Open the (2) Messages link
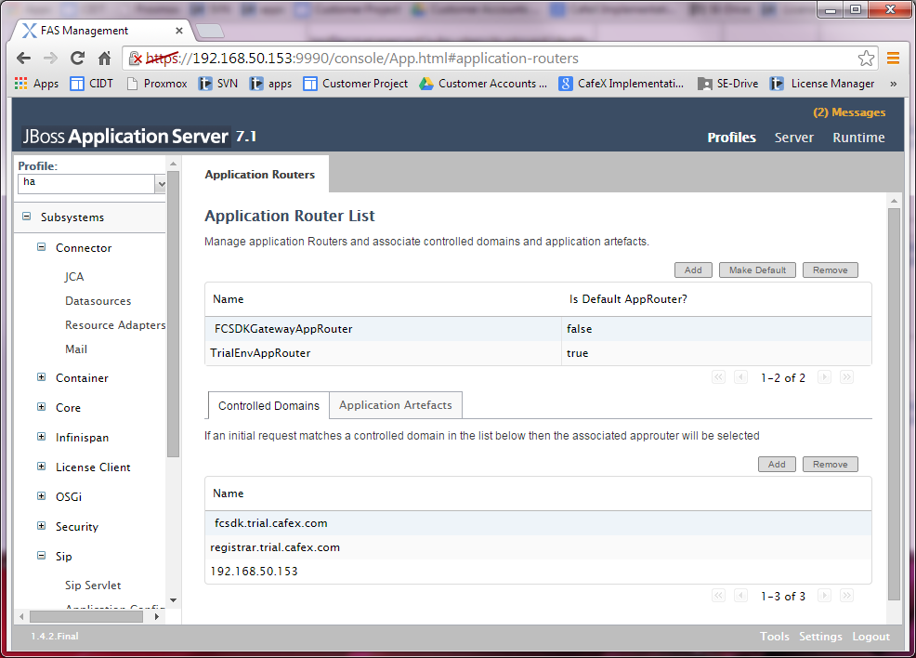This screenshot has width=916, height=658. coord(849,112)
